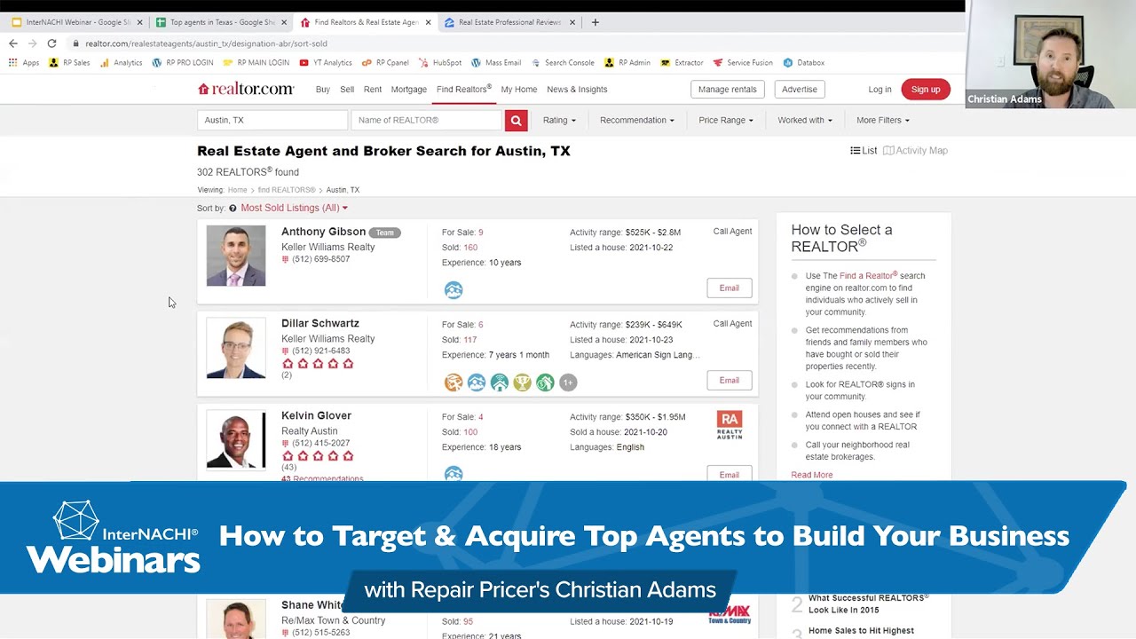
Task: Click Manage rentals button
Action: pos(727,89)
